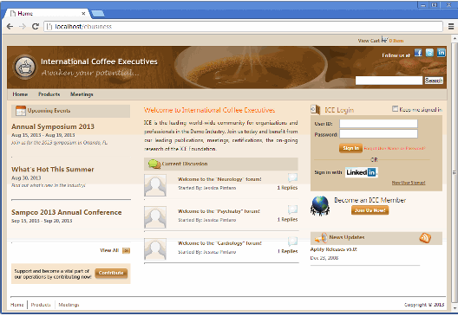Click the Join Us Now button
Viewport: 458px width, 316px height.
tap(370, 210)
